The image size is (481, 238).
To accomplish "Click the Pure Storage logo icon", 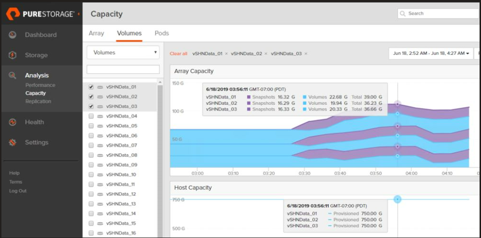I will point(13,14).
